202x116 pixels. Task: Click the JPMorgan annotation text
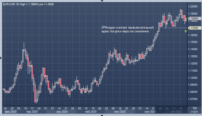(128, 29)
